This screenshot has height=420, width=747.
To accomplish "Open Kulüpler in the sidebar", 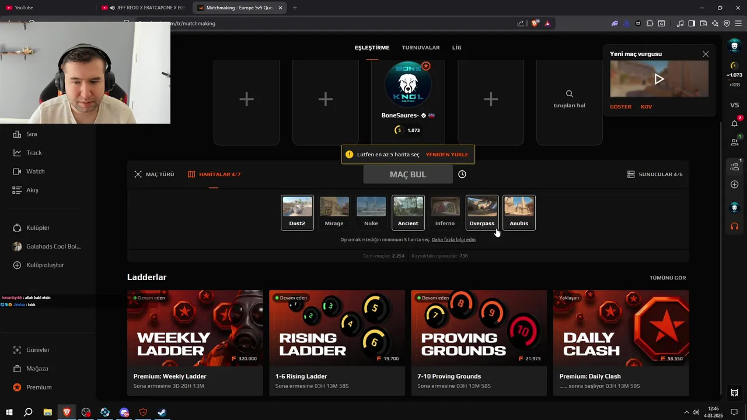I will (31, 228).
